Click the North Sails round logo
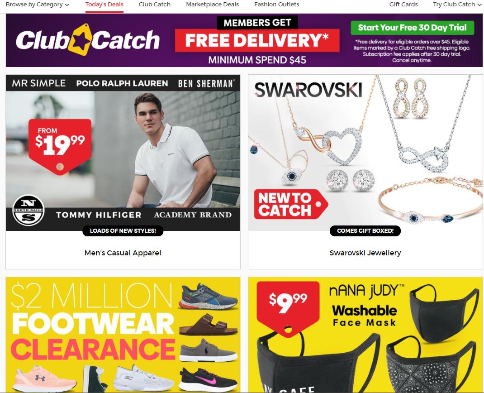484x393 pixels. coord(28,211)
